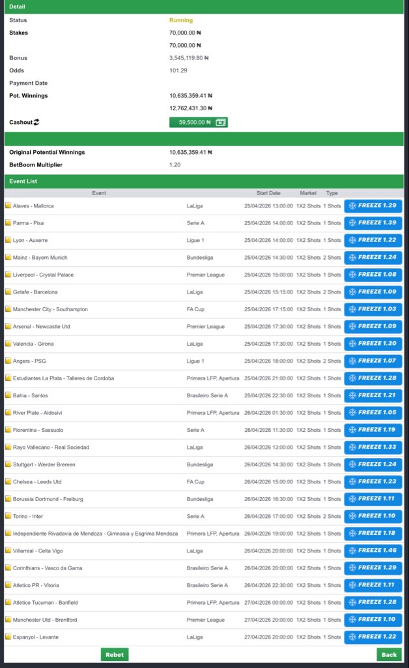This screenshot has width=409, height=668.
Task: Freeze Liverpool - Crystal Palace at 1.08
Action: (x=373, y=275)
